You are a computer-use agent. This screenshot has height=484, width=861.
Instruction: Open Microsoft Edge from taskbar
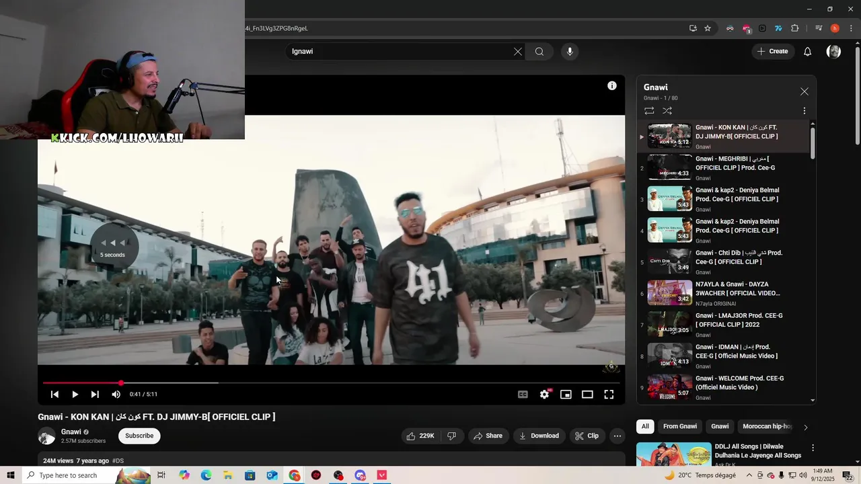click(206, 475)
